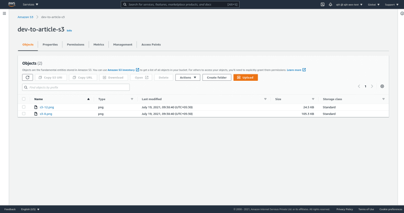
Task: Open the account menu ajit @ ajit-aws-test
Action: pyautogui.click(x=349, y=5)
